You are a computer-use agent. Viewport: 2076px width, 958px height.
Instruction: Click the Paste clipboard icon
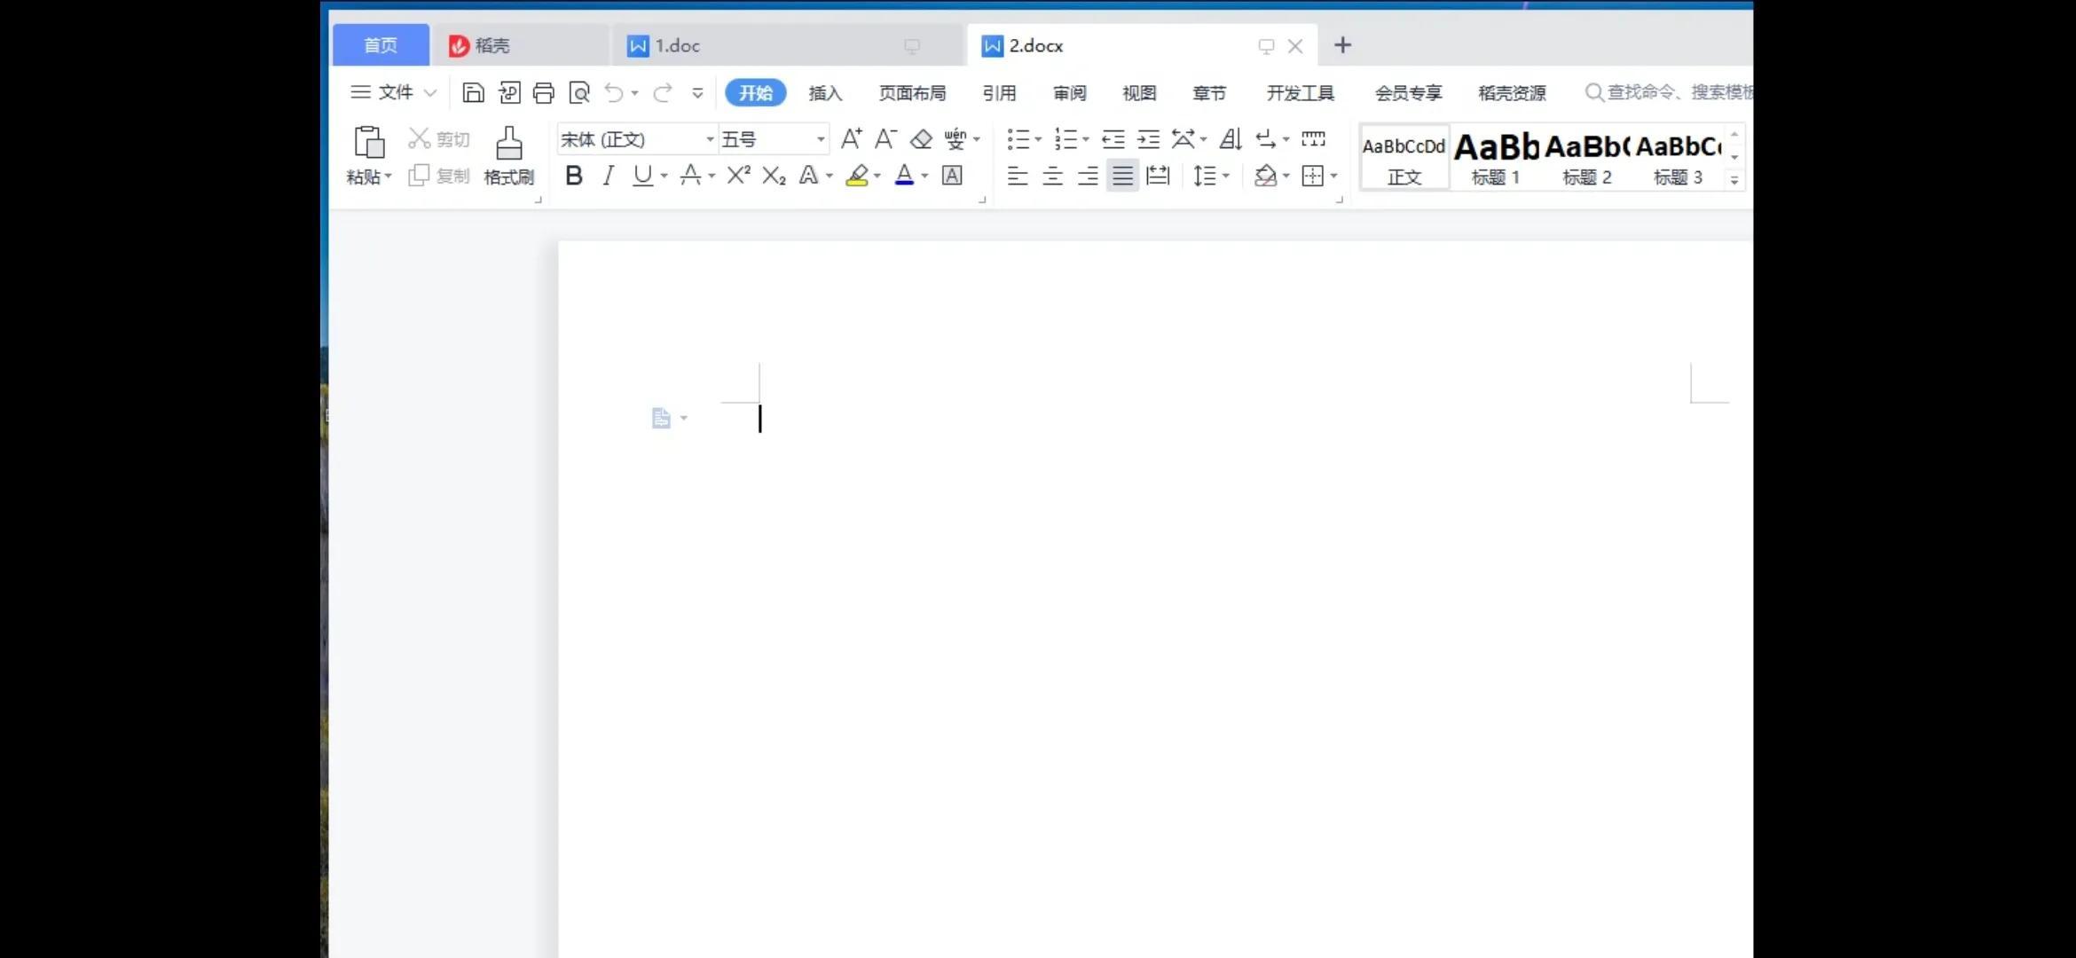click(x=369, y=143)
